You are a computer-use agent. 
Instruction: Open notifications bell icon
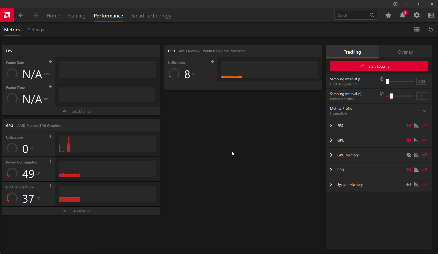(403, 15)
